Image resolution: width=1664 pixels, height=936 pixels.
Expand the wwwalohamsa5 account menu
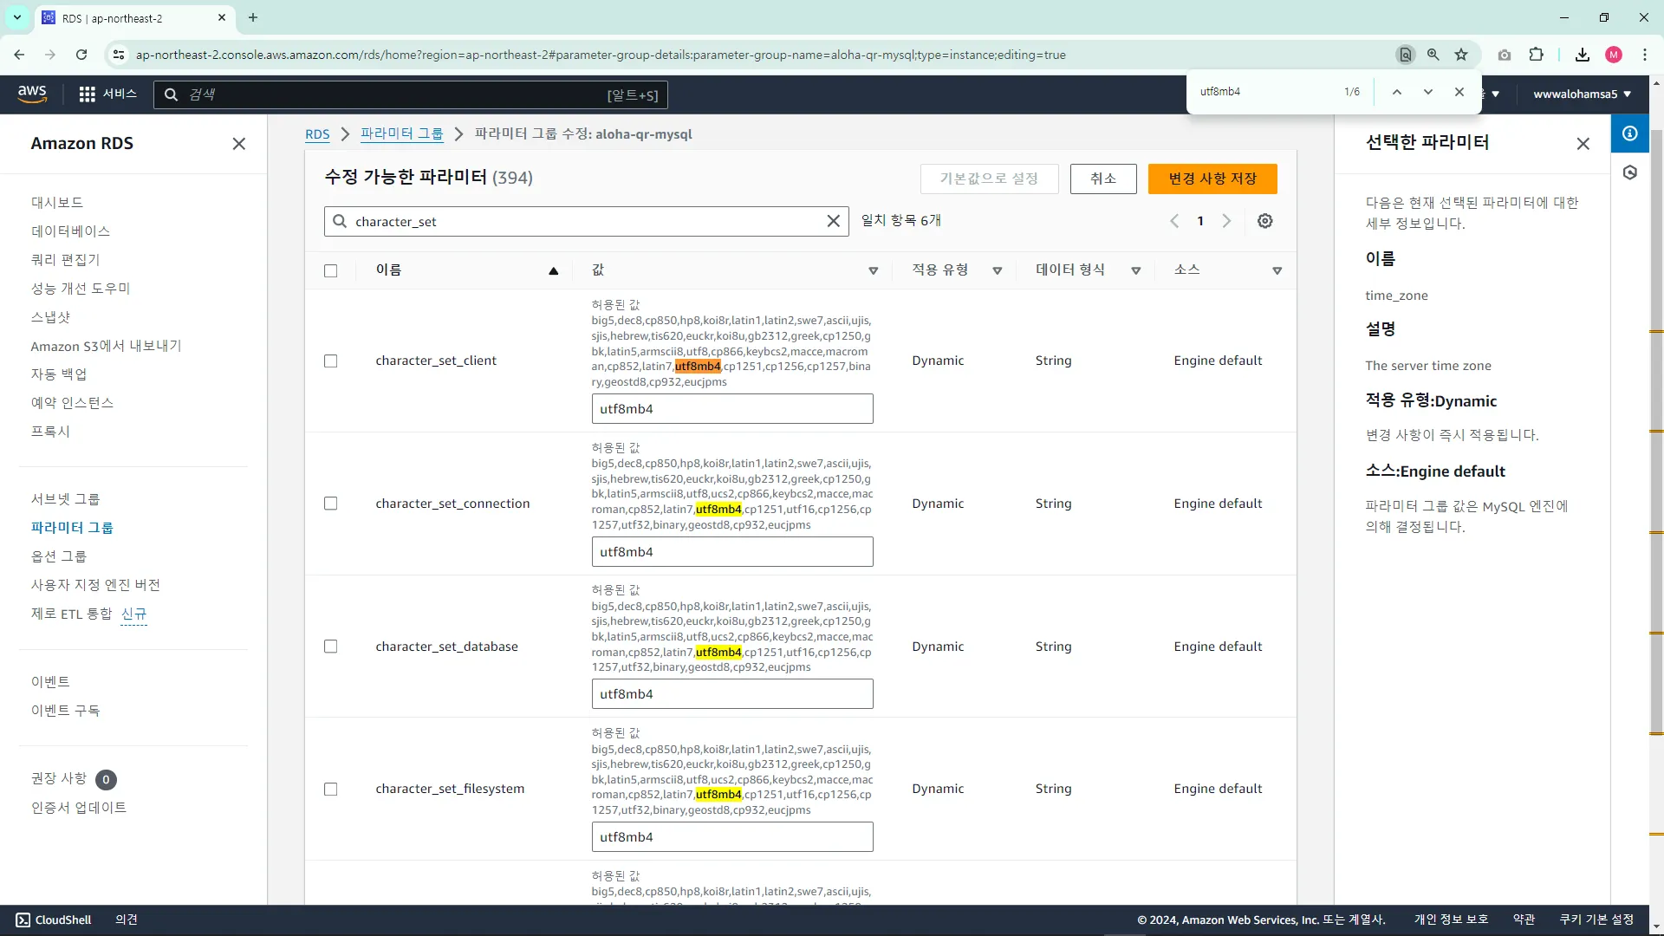(1582, 94)
